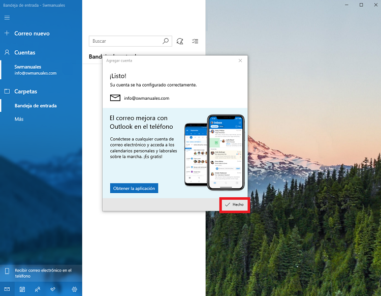Click the magnifier search icon
Image resolution: width=381 pixels, height=296 pixels.
[166, 41]
